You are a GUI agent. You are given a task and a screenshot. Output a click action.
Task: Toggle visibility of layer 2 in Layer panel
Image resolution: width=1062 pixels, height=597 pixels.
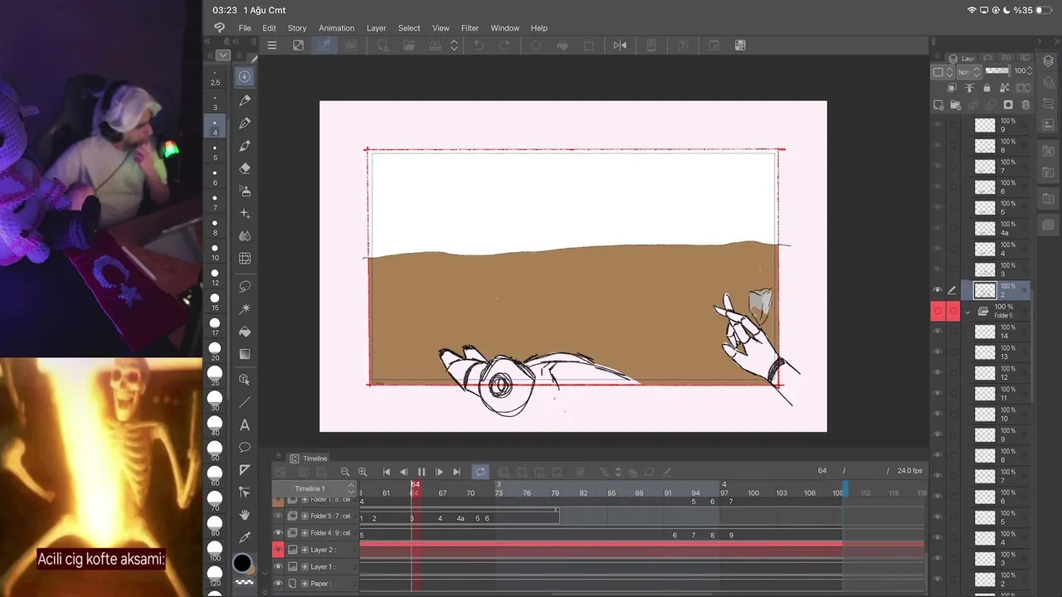click(938, 290)
